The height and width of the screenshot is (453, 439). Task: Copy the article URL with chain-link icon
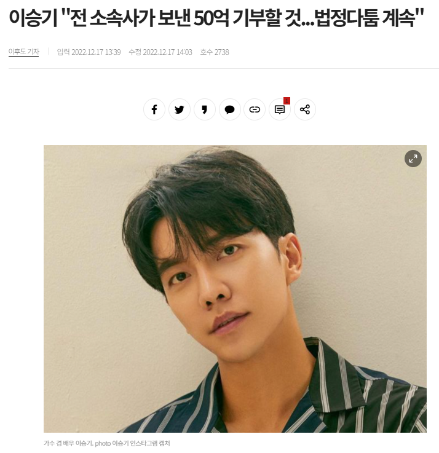[x=255, y=109]
